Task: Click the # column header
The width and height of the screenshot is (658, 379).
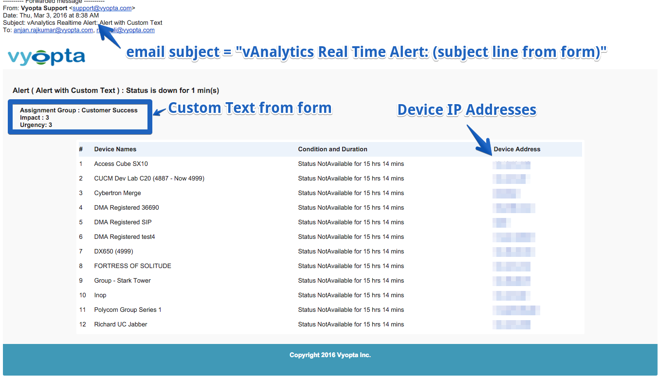Action: 81,149
